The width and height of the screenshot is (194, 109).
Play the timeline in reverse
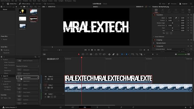tap(89, 50)
